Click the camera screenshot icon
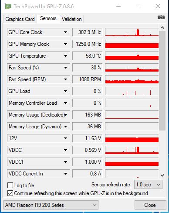This screenshot has width=169, height=213. point(161,17)
